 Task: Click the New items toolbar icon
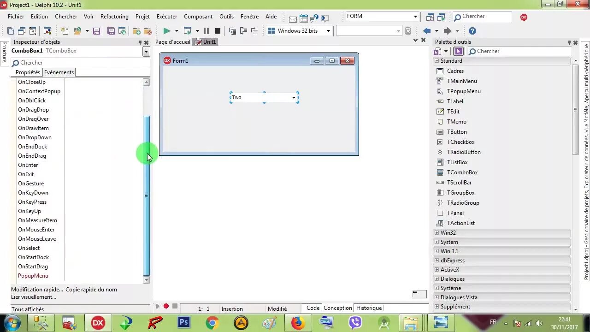coord(65,31)
